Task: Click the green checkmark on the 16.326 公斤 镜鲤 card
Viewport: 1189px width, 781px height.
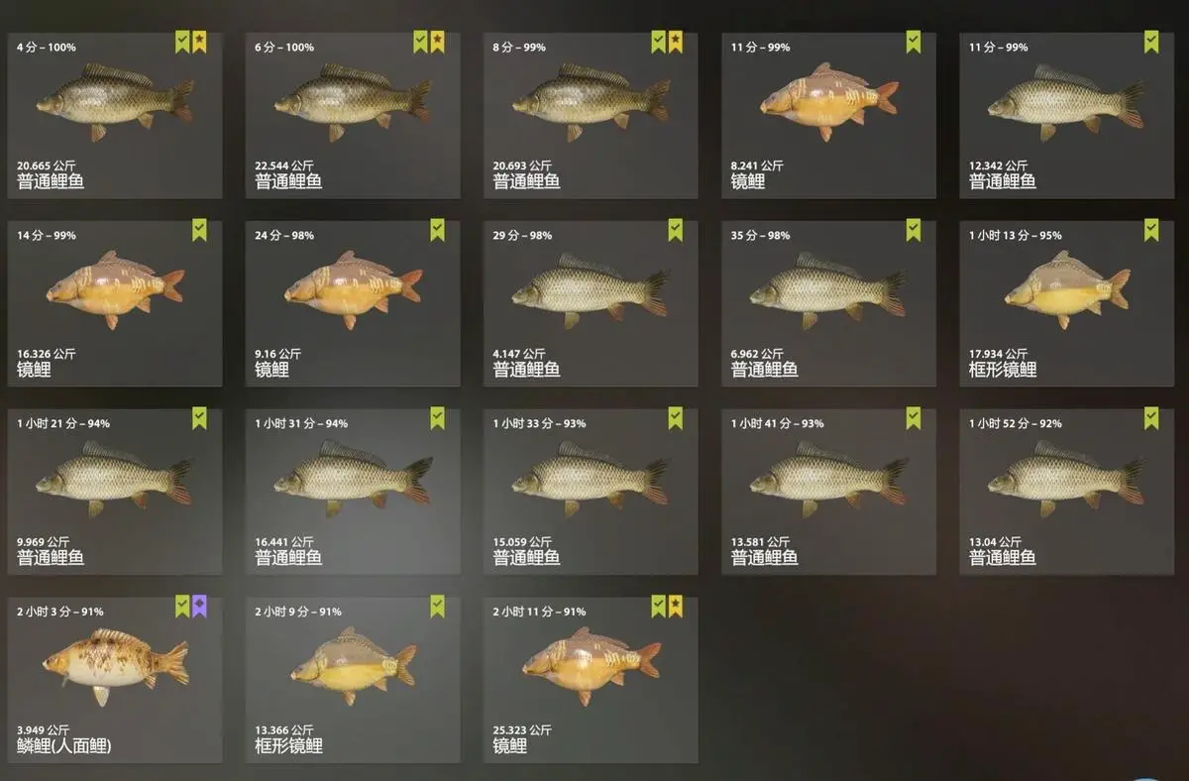Action: pyautogui.click(x=199, y=230)
